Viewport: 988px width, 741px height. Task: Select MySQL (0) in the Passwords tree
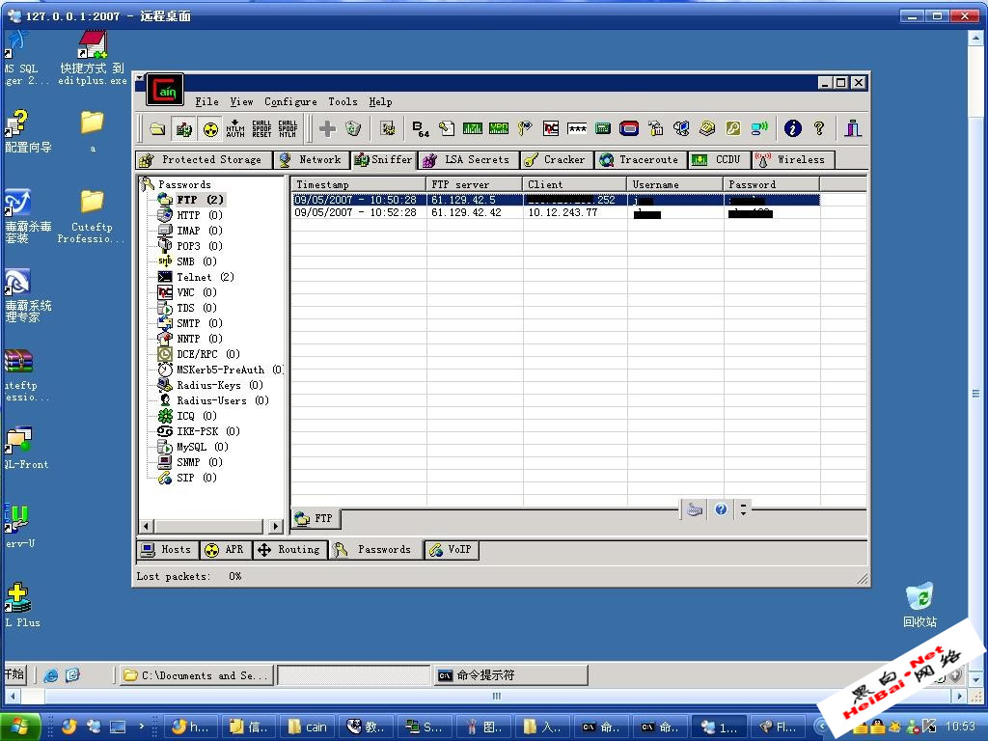203,447
